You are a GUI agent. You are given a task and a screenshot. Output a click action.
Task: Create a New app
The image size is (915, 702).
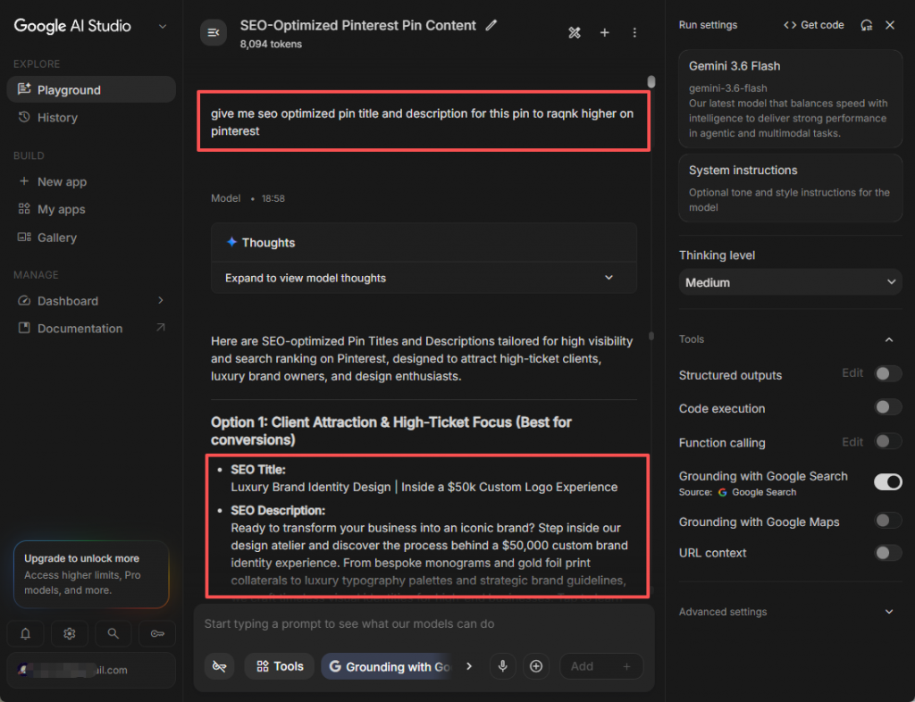tap(91, 181)
